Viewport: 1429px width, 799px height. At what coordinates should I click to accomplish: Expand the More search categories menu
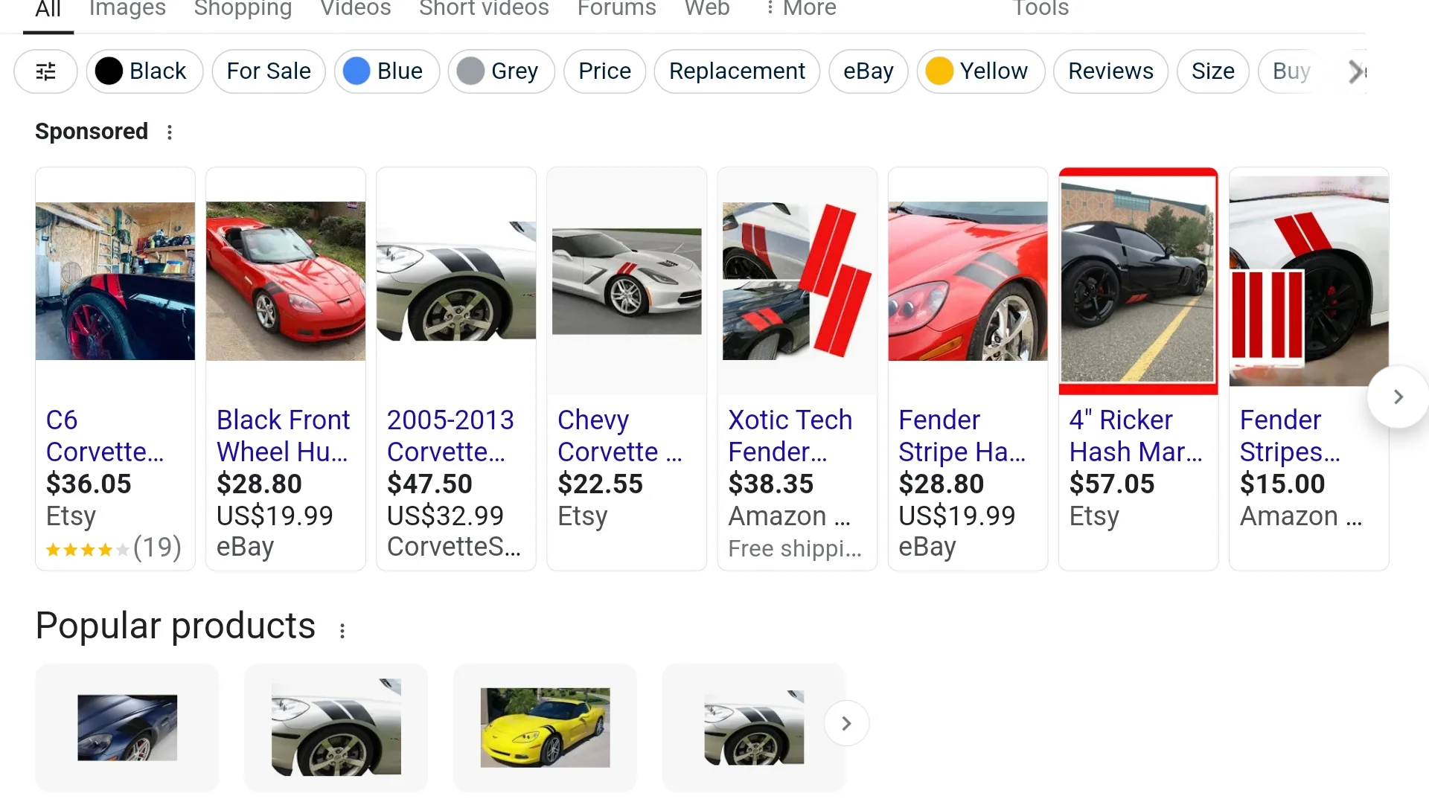coord(802,8)
